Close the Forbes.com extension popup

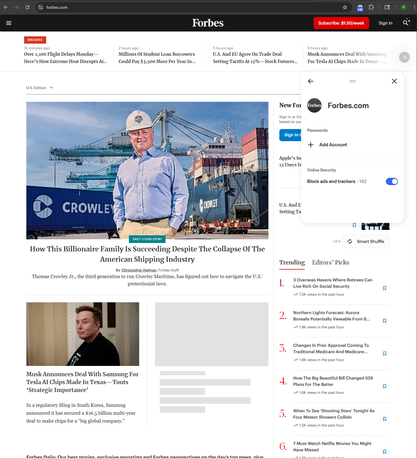[394, 81]
